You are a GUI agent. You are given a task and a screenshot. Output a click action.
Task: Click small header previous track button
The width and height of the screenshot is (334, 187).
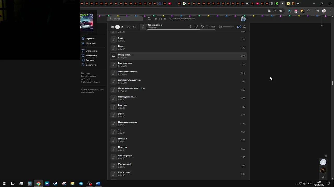coord(156,19)
